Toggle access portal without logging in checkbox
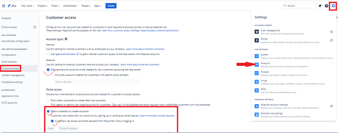Screen dimensions: 338x133 point(52,121)
